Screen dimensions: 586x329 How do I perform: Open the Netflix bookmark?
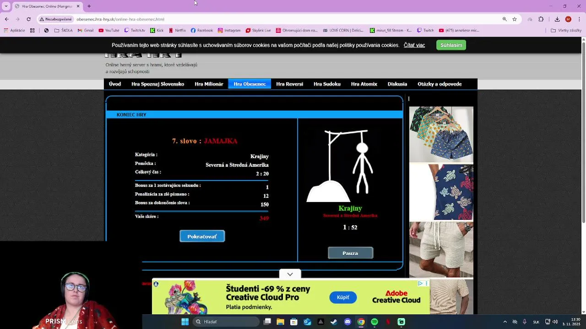[177, 31]
